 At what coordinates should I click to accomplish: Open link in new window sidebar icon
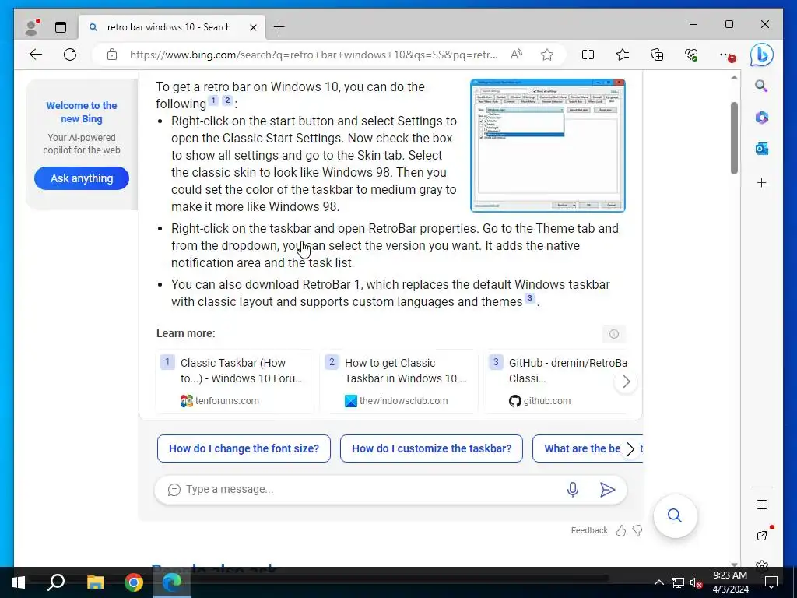(x=761, y=535)
